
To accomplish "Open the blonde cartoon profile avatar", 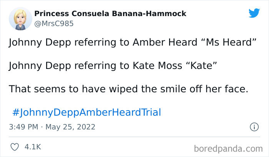I will pos(20,19).
